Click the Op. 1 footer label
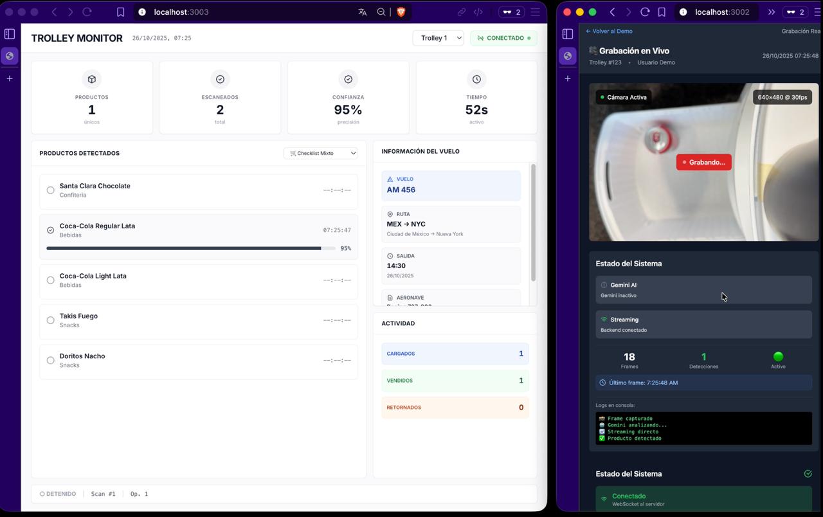Image resolution: width=823 pixels, height=517 pixels. (139, 494)
